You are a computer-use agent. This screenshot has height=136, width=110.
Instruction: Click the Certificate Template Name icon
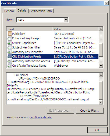10,66
